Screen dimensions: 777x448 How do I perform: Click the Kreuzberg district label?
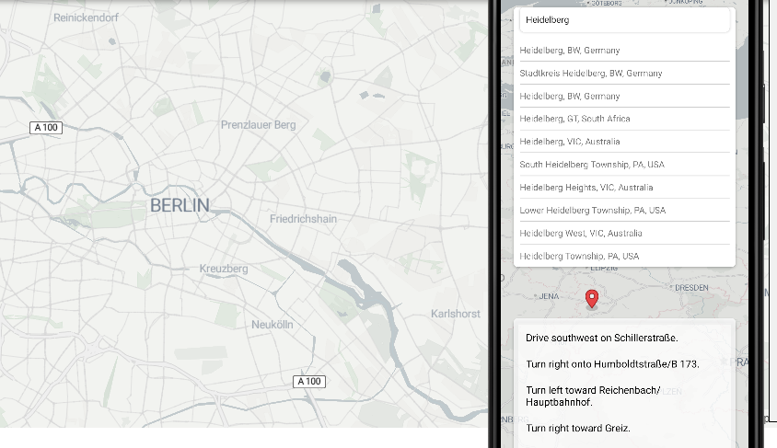pyautogui.click(x=224, y=269)
